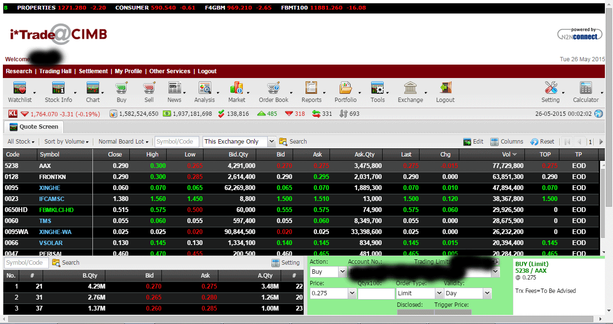Open the Chart toolbar icon
The width and height of the screenshot is (613, 324).
[93, 89]
